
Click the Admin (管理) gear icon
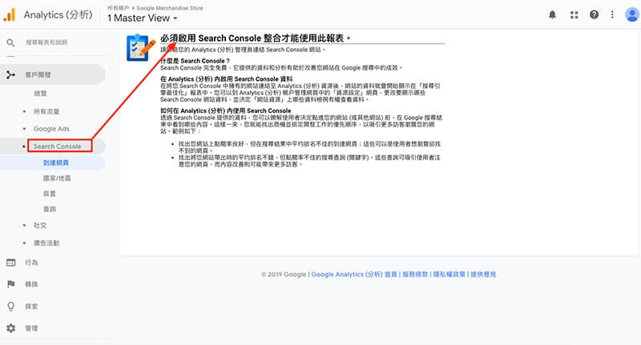coord(11,328)
